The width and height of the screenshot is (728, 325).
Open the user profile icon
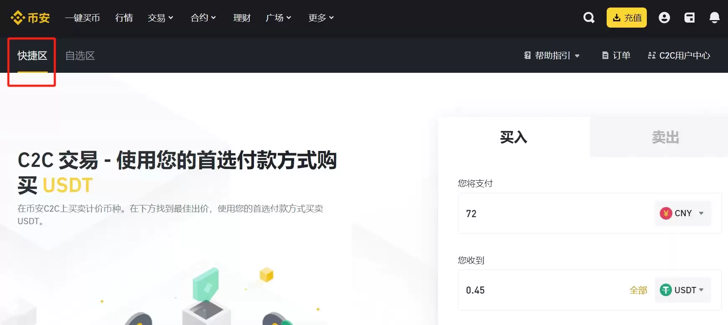664,18
